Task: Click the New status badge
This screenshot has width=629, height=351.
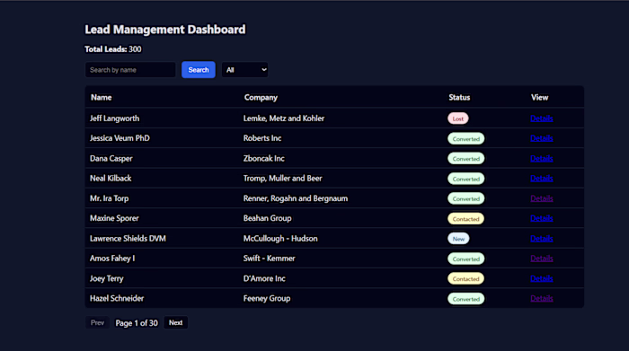Action: [458, 239]
